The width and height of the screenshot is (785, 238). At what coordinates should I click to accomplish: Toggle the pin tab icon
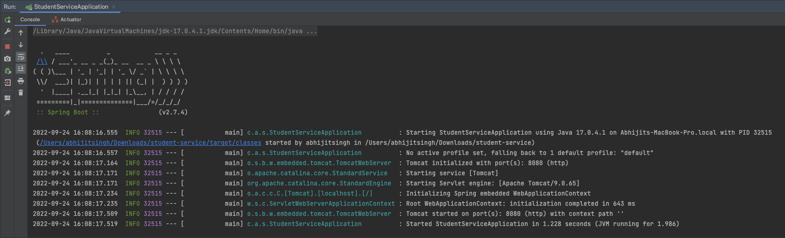[x=7, y=113]
